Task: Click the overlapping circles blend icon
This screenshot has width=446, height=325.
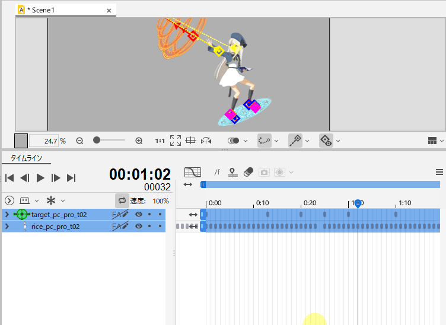Action: tap(249, 172)
